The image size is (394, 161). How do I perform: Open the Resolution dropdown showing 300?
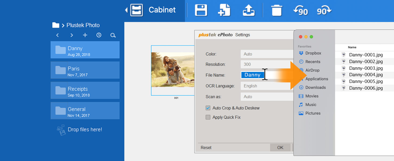pyautogui.click(x=267, y=64)
